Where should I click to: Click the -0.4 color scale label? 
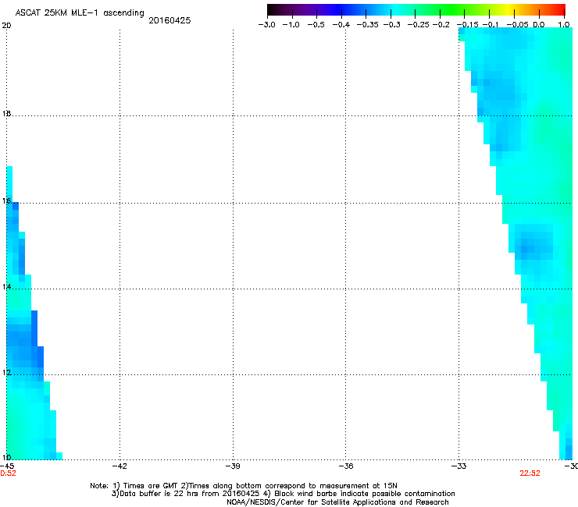tap(341, 25)
